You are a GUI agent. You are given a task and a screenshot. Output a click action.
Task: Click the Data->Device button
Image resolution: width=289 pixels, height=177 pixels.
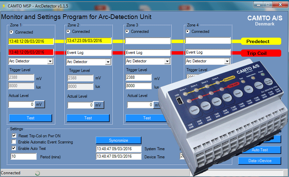tap(260, 161)
